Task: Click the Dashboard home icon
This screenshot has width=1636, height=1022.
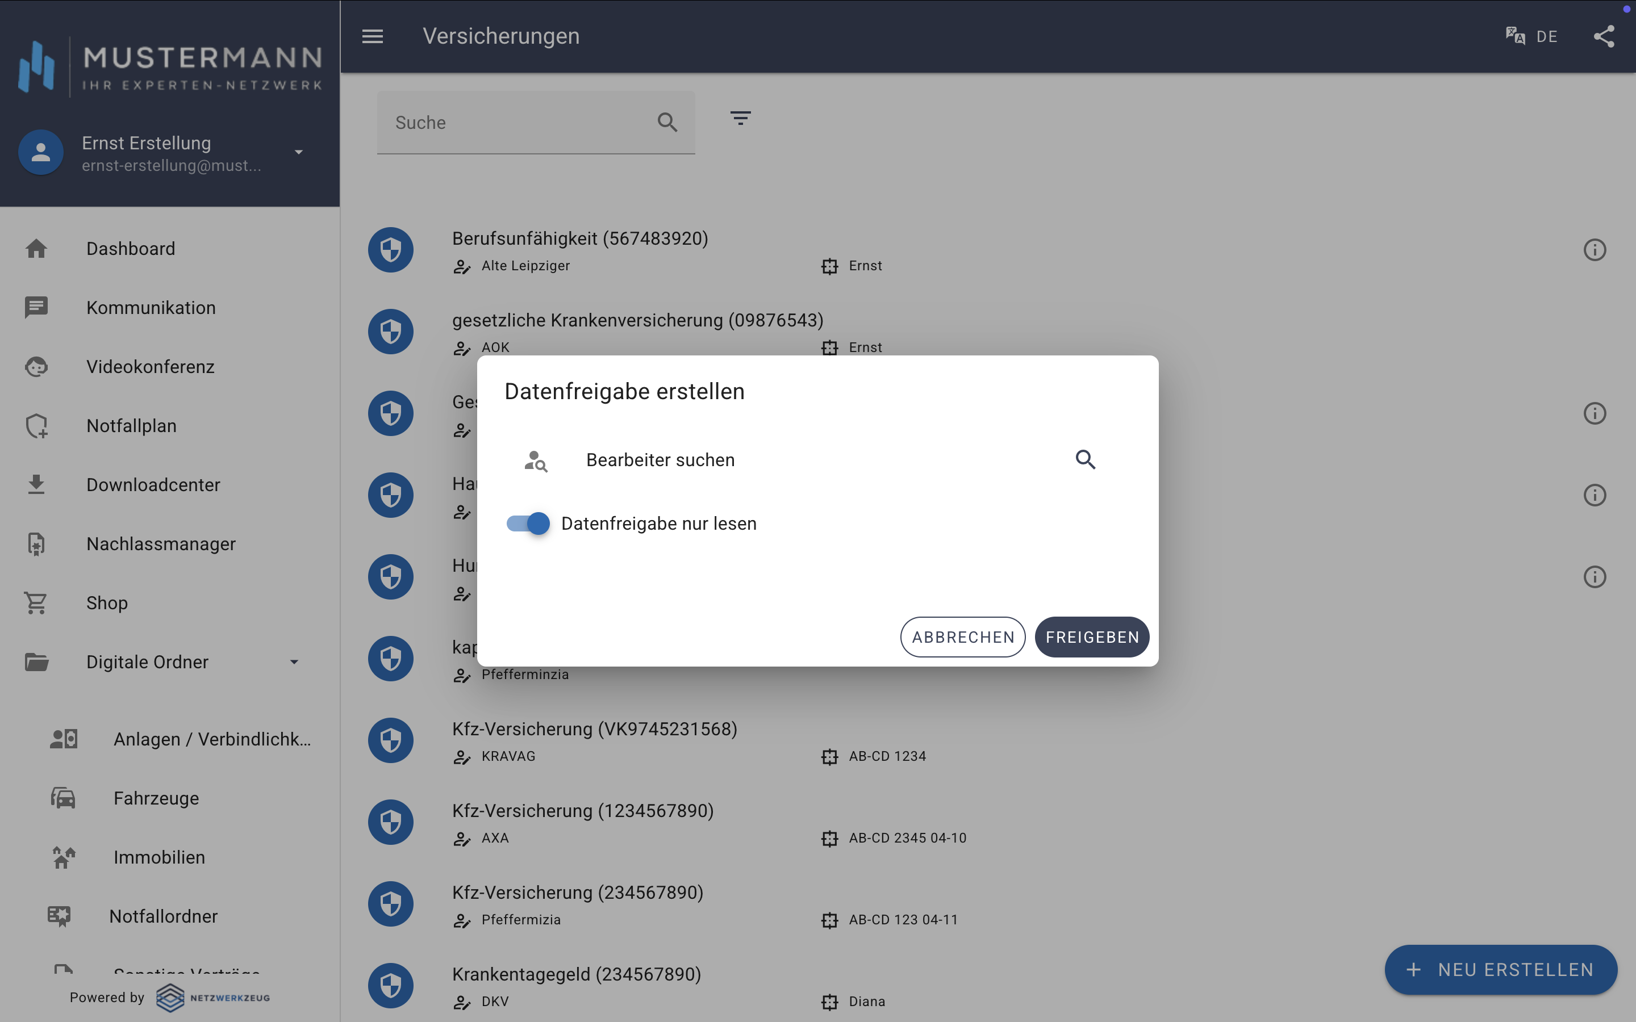Action: [x=36, y=249]
